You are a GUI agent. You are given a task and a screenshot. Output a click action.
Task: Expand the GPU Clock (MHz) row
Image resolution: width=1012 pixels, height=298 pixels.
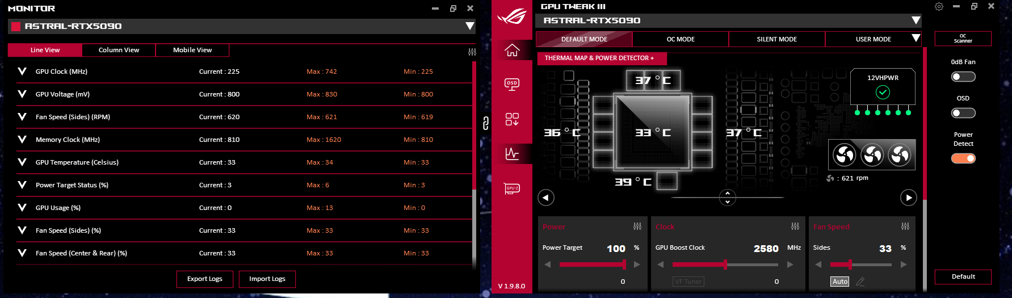(x=22, y=72)
